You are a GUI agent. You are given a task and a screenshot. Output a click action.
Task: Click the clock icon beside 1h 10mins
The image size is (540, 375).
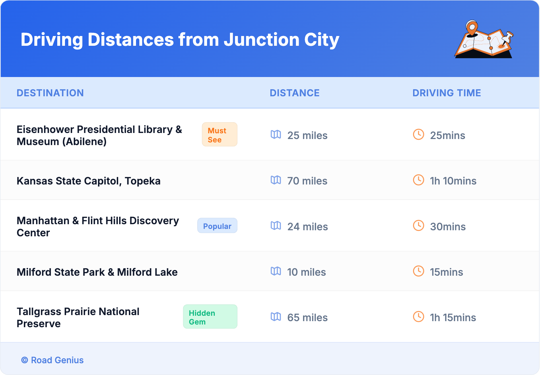(x=418, y=180)
